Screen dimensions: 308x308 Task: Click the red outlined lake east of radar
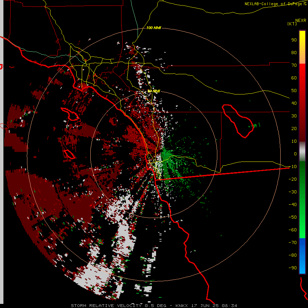238,121
